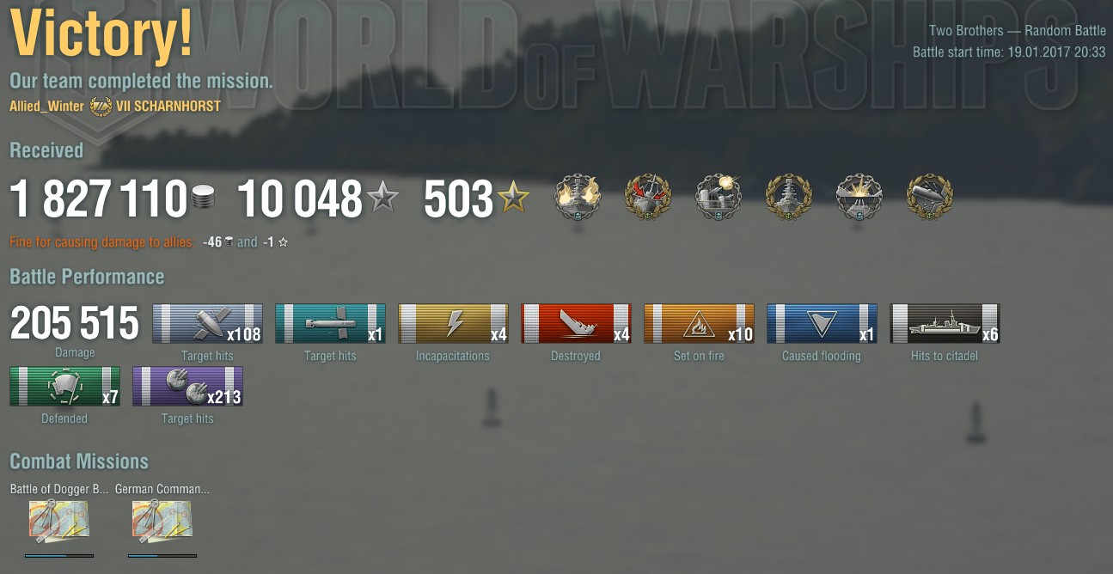
Task: Select the blue Caused flooding ribbon
Action: pyautogui.click(x=822, y=323)
